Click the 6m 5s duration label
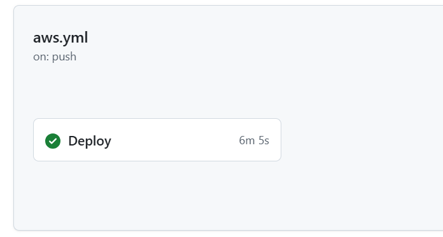The height and width of the screenshot is (237, 443). point(254,140)
